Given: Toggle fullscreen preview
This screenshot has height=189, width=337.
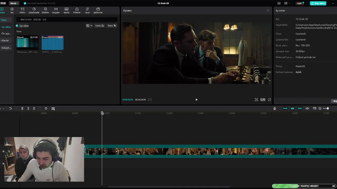Looking at the screenshot, I should (x=269, y=100).
